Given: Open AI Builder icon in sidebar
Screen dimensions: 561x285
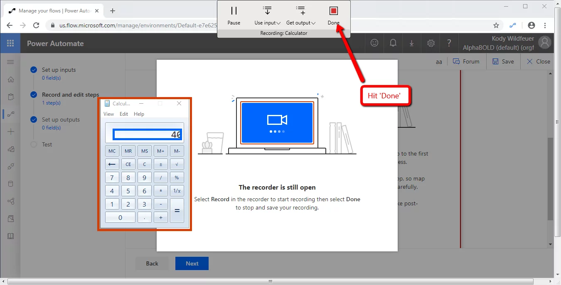Looking at the screenshot, I should coord(11,201).
